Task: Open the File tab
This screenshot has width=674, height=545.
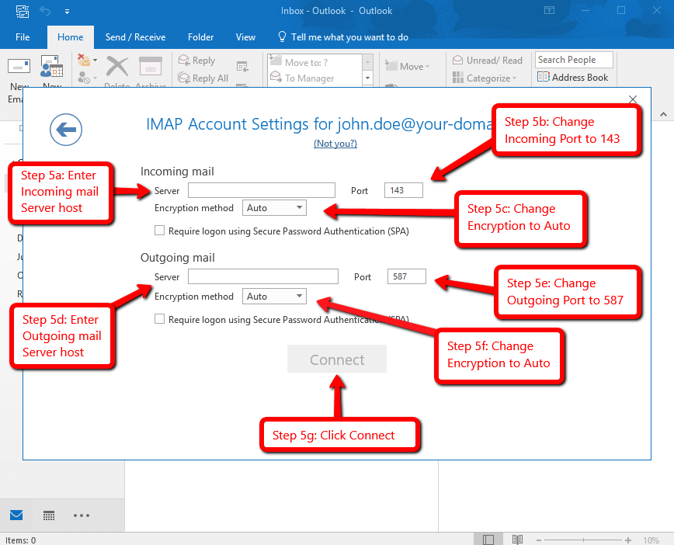Action: (23, 37)
